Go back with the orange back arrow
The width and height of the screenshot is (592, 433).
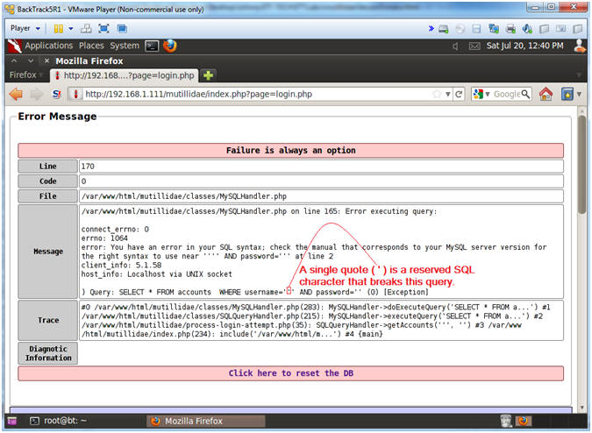click(x=16, y=94)
